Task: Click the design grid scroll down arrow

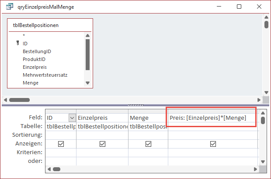Action: pos(263,162)
